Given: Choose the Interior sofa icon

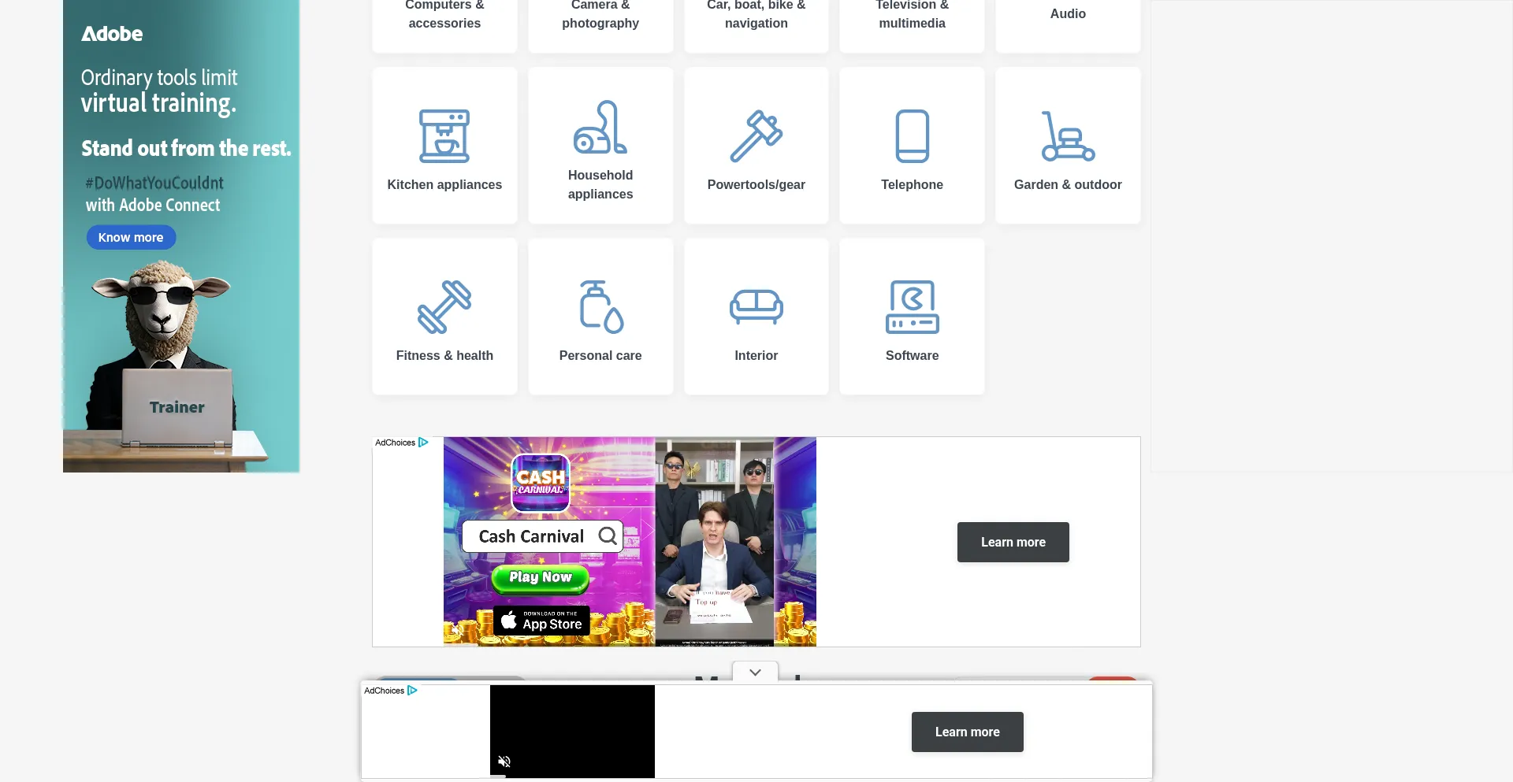Looking at the screenshot, I should pos(756,307).
